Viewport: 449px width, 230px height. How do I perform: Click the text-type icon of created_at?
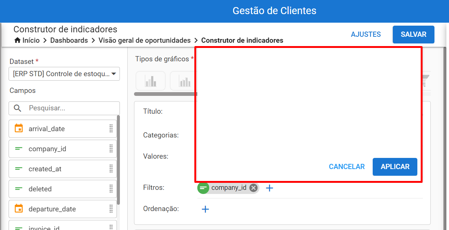(x=19, y=169)
